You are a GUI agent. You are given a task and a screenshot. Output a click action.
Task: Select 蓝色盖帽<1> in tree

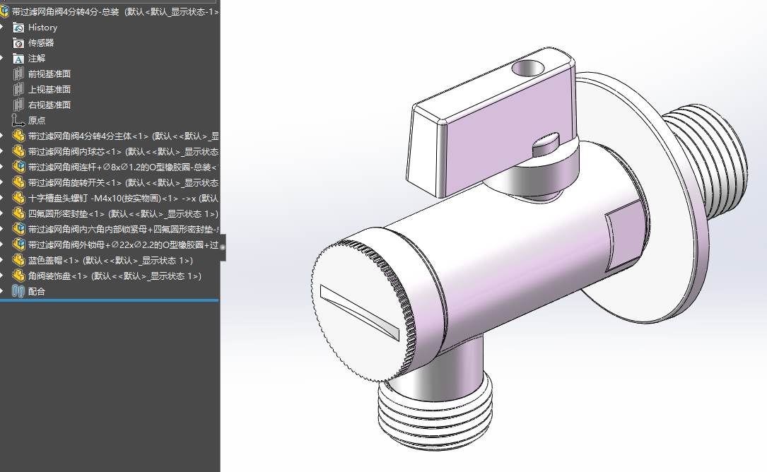[110, 260]
